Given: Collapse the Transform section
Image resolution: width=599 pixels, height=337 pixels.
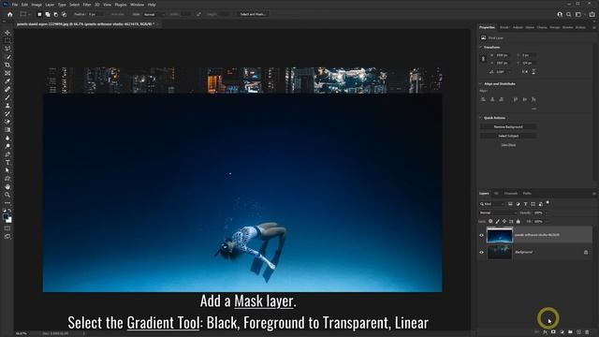Looking at the screenshot, I should 480,47.
